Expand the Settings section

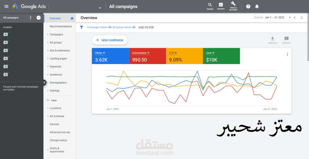pyautogui.click(x=48, y=91)
